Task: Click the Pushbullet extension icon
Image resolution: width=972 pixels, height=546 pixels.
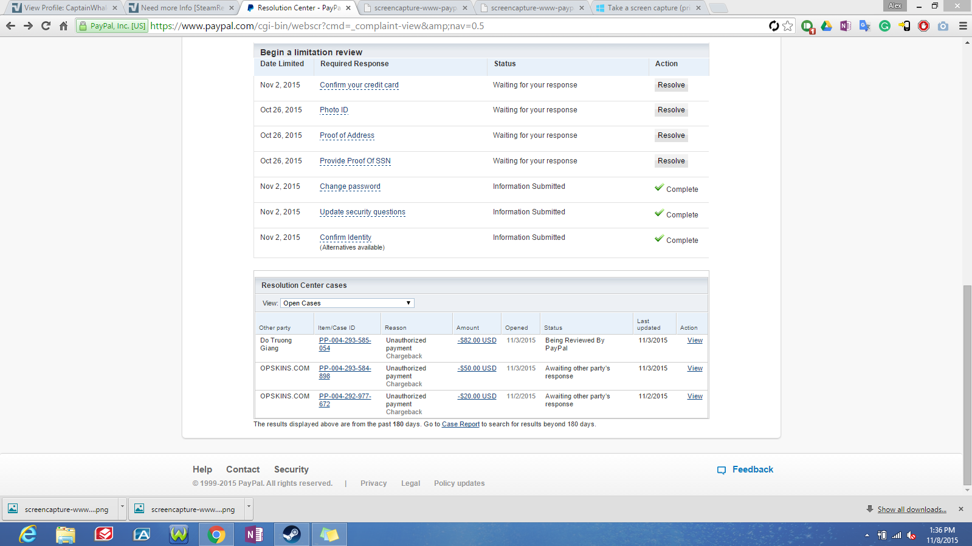Action: tap(807, 26)
